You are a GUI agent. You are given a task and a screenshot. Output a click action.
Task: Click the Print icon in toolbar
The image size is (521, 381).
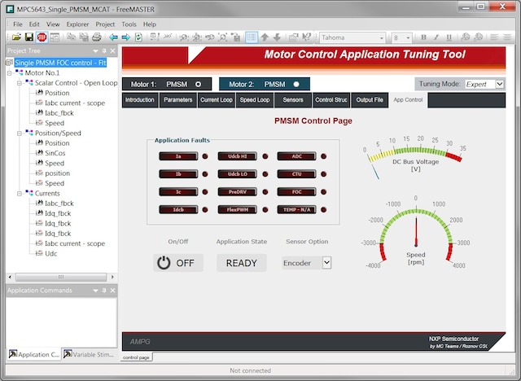tap(97, 37)
